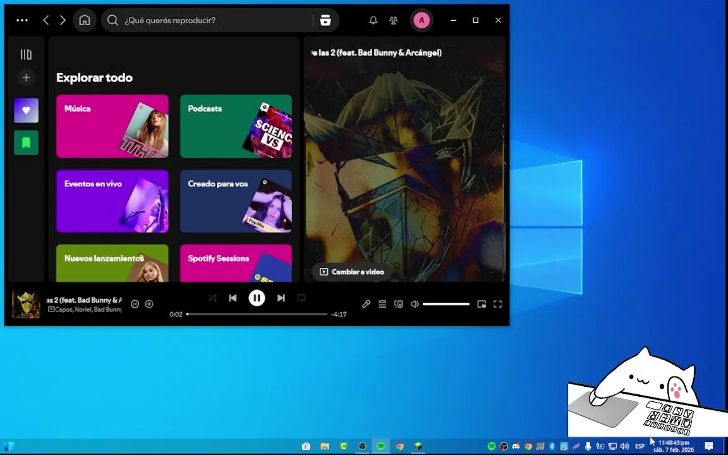
Task: Click the Spotify taskbar button
Action: [380, 446]
